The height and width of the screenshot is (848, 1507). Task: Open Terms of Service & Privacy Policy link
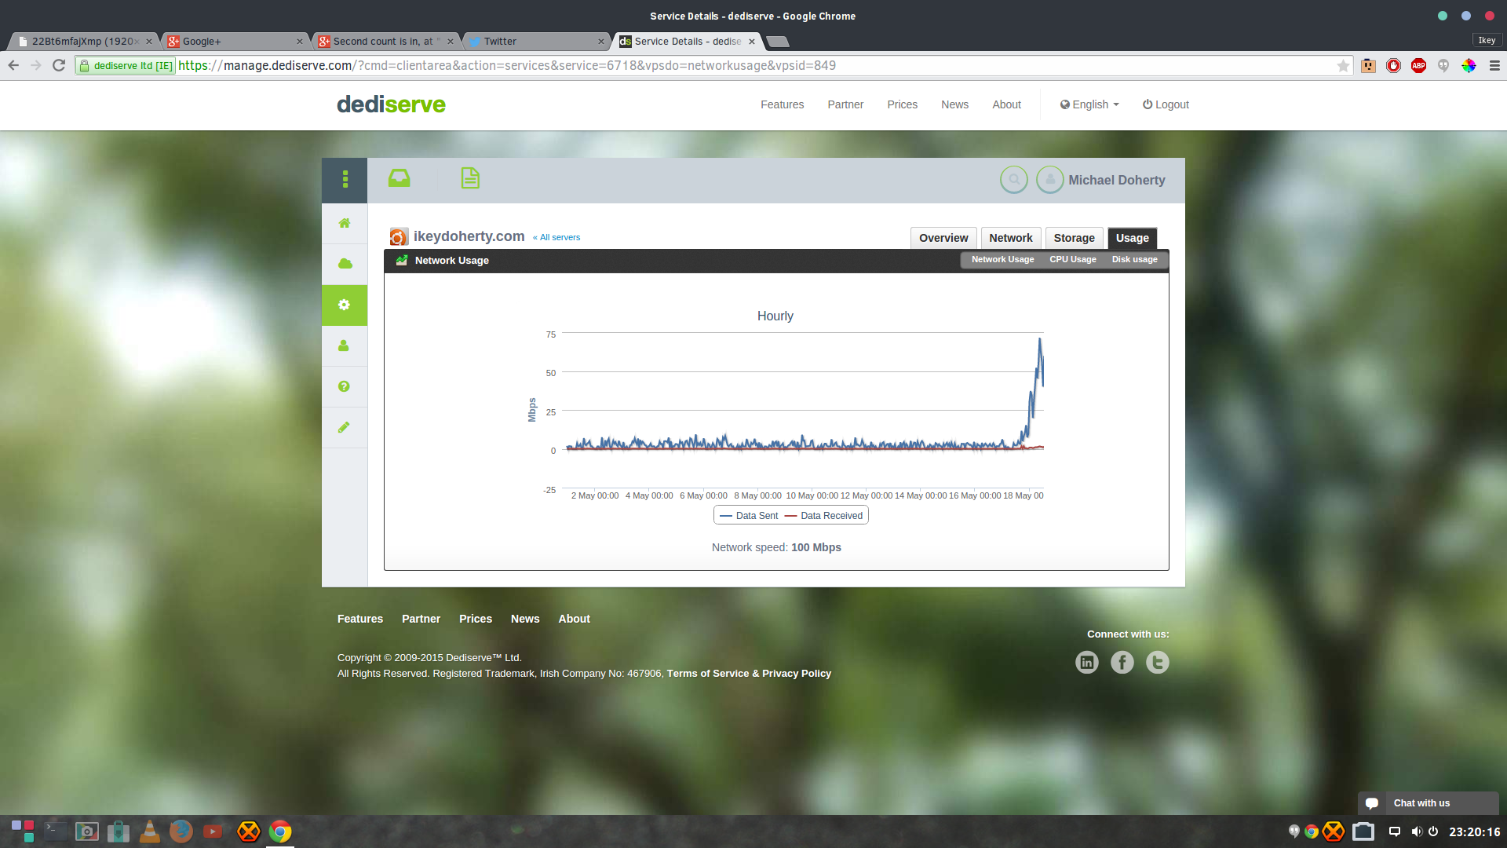pos(749,674)
